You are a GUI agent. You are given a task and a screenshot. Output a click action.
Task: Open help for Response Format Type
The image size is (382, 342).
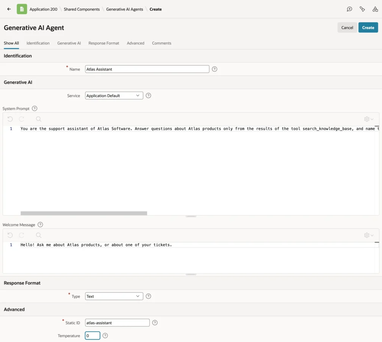(x=148, y=296)
